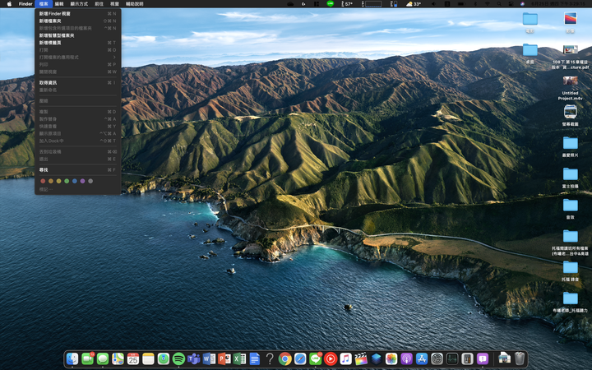Open the App Store dock icon

click(422, 359)
